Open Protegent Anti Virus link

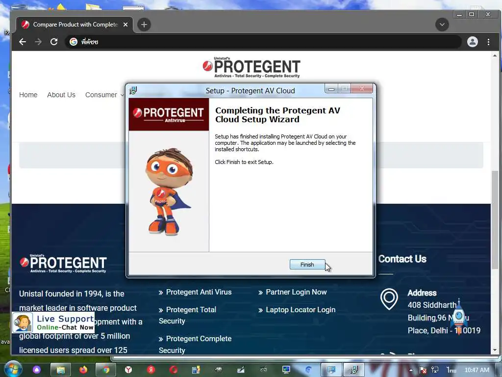[x=199, y=292]
